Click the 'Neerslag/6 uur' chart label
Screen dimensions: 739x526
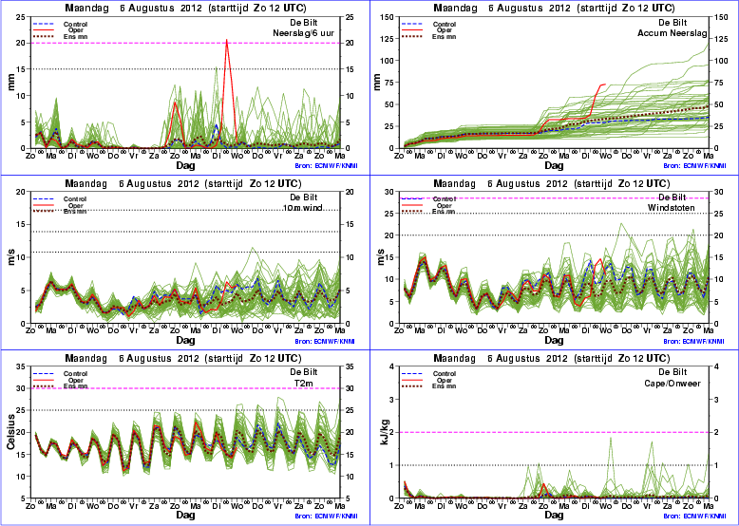[304, 33]
